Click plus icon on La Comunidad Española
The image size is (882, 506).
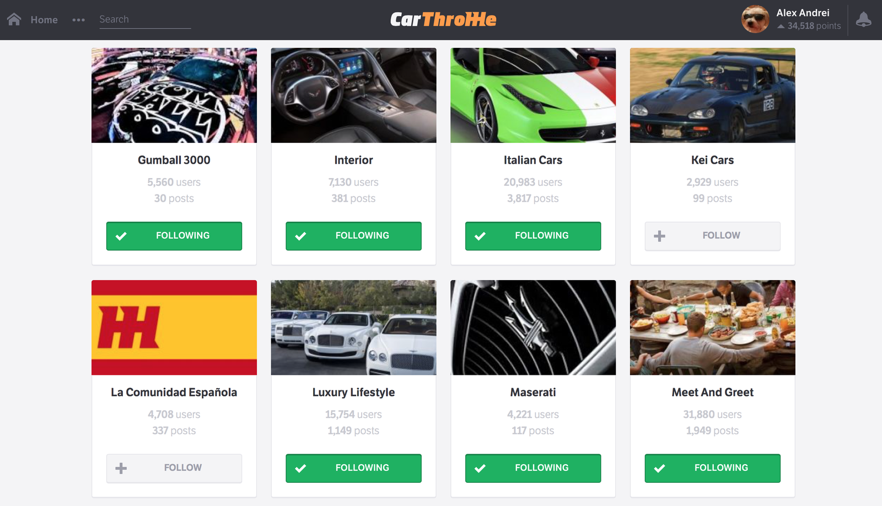point(121,468)
